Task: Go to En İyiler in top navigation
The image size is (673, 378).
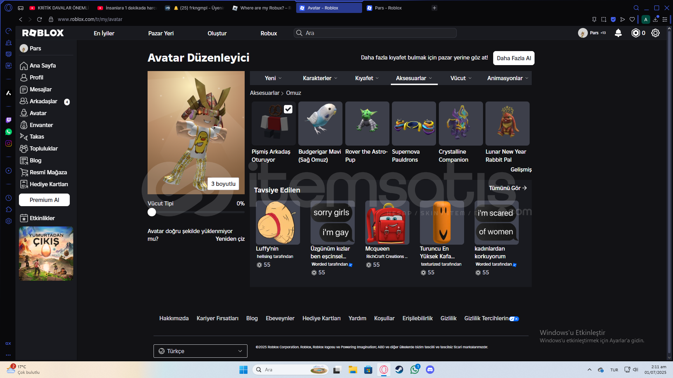Action: point(104,33)
